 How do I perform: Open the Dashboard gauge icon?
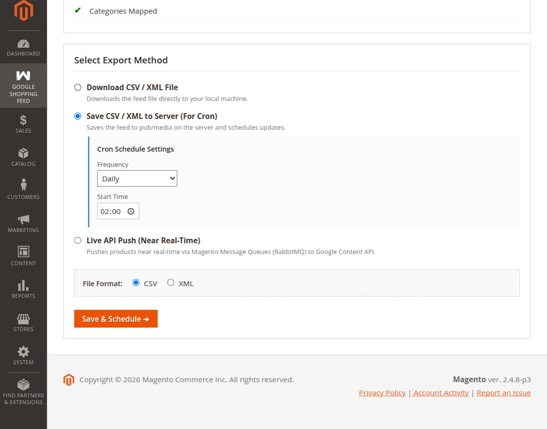(23, 43)
